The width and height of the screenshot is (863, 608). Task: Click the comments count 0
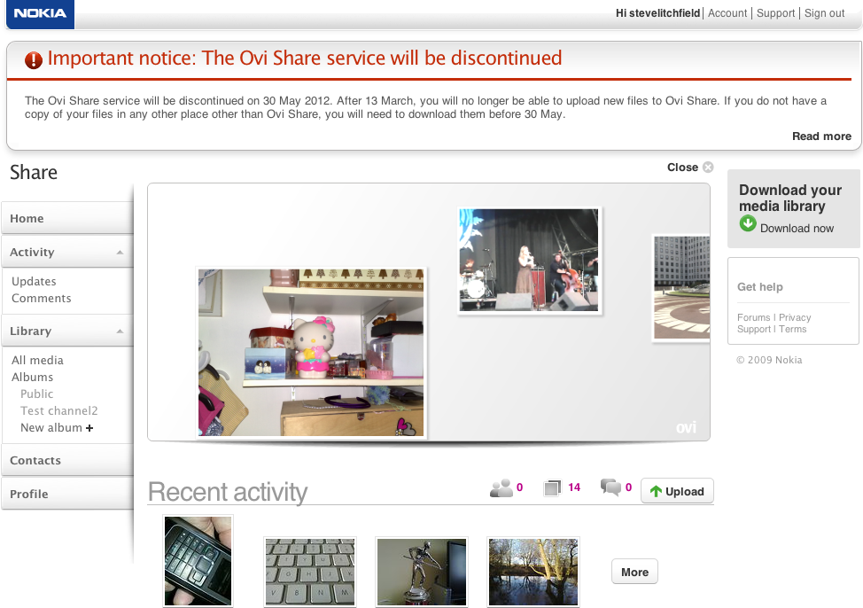[628, 487]
